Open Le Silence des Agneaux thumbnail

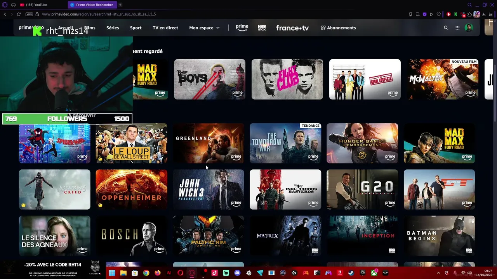click(x=55, y=236)
